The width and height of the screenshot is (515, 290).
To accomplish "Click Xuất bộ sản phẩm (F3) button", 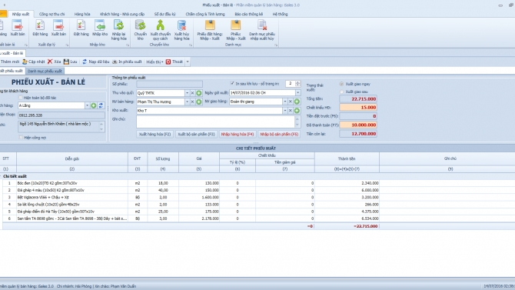I will 196,134.
